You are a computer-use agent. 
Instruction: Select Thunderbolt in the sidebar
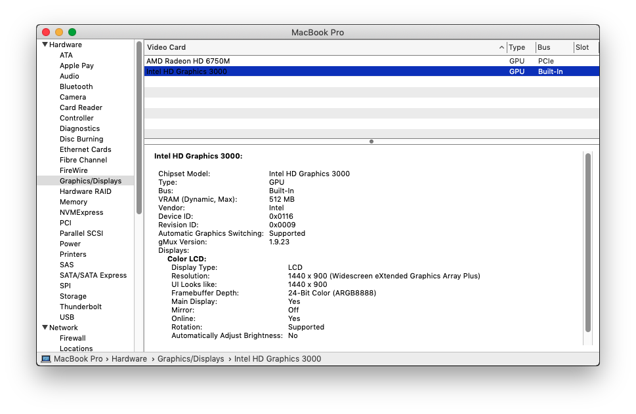click(x=81, y=307)
